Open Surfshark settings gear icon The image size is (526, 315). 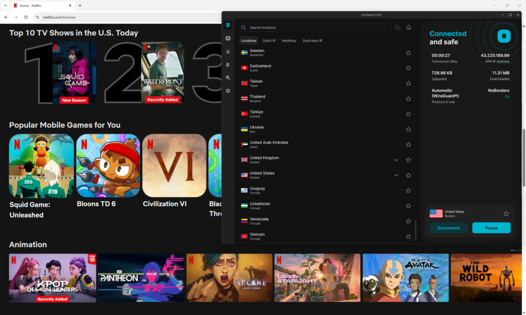[228, 91]
